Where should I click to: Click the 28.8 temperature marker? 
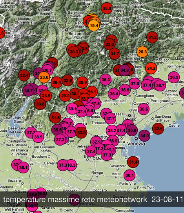pyautogui.click(x=107, y=8)
